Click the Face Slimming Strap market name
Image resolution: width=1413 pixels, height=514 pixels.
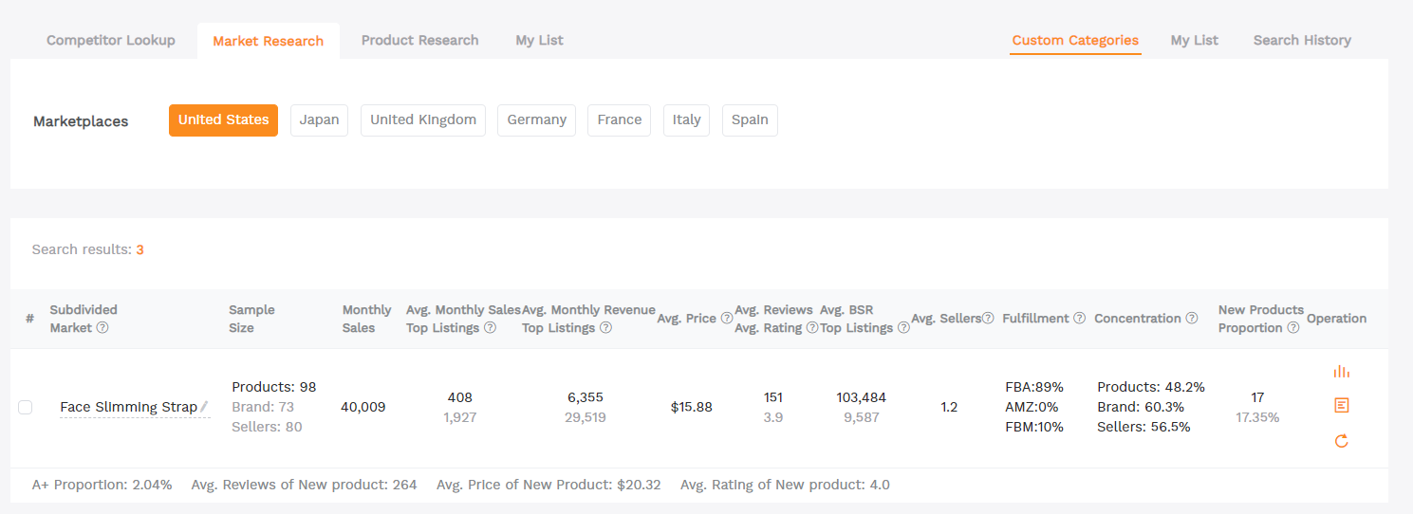coord(128,407)
